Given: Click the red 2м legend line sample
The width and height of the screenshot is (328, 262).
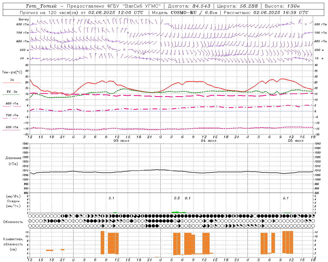Looking at the screenshot, I should point(12,83).
